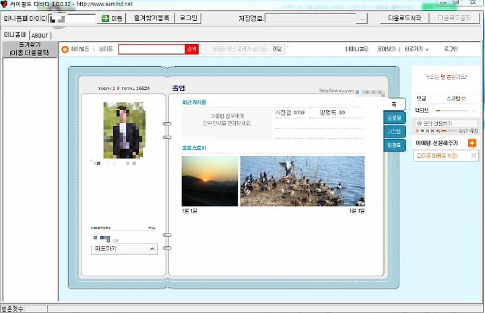Focus the 미니홈피 아이디 input field
The image size is (485, 313).
[72, 19]
